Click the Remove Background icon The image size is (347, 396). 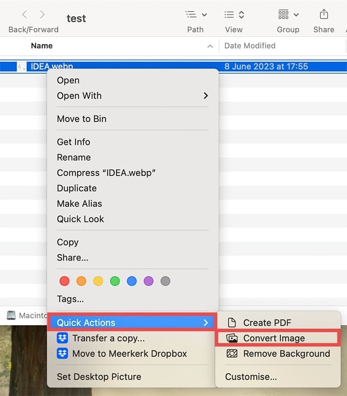click(x=232, y=353)
